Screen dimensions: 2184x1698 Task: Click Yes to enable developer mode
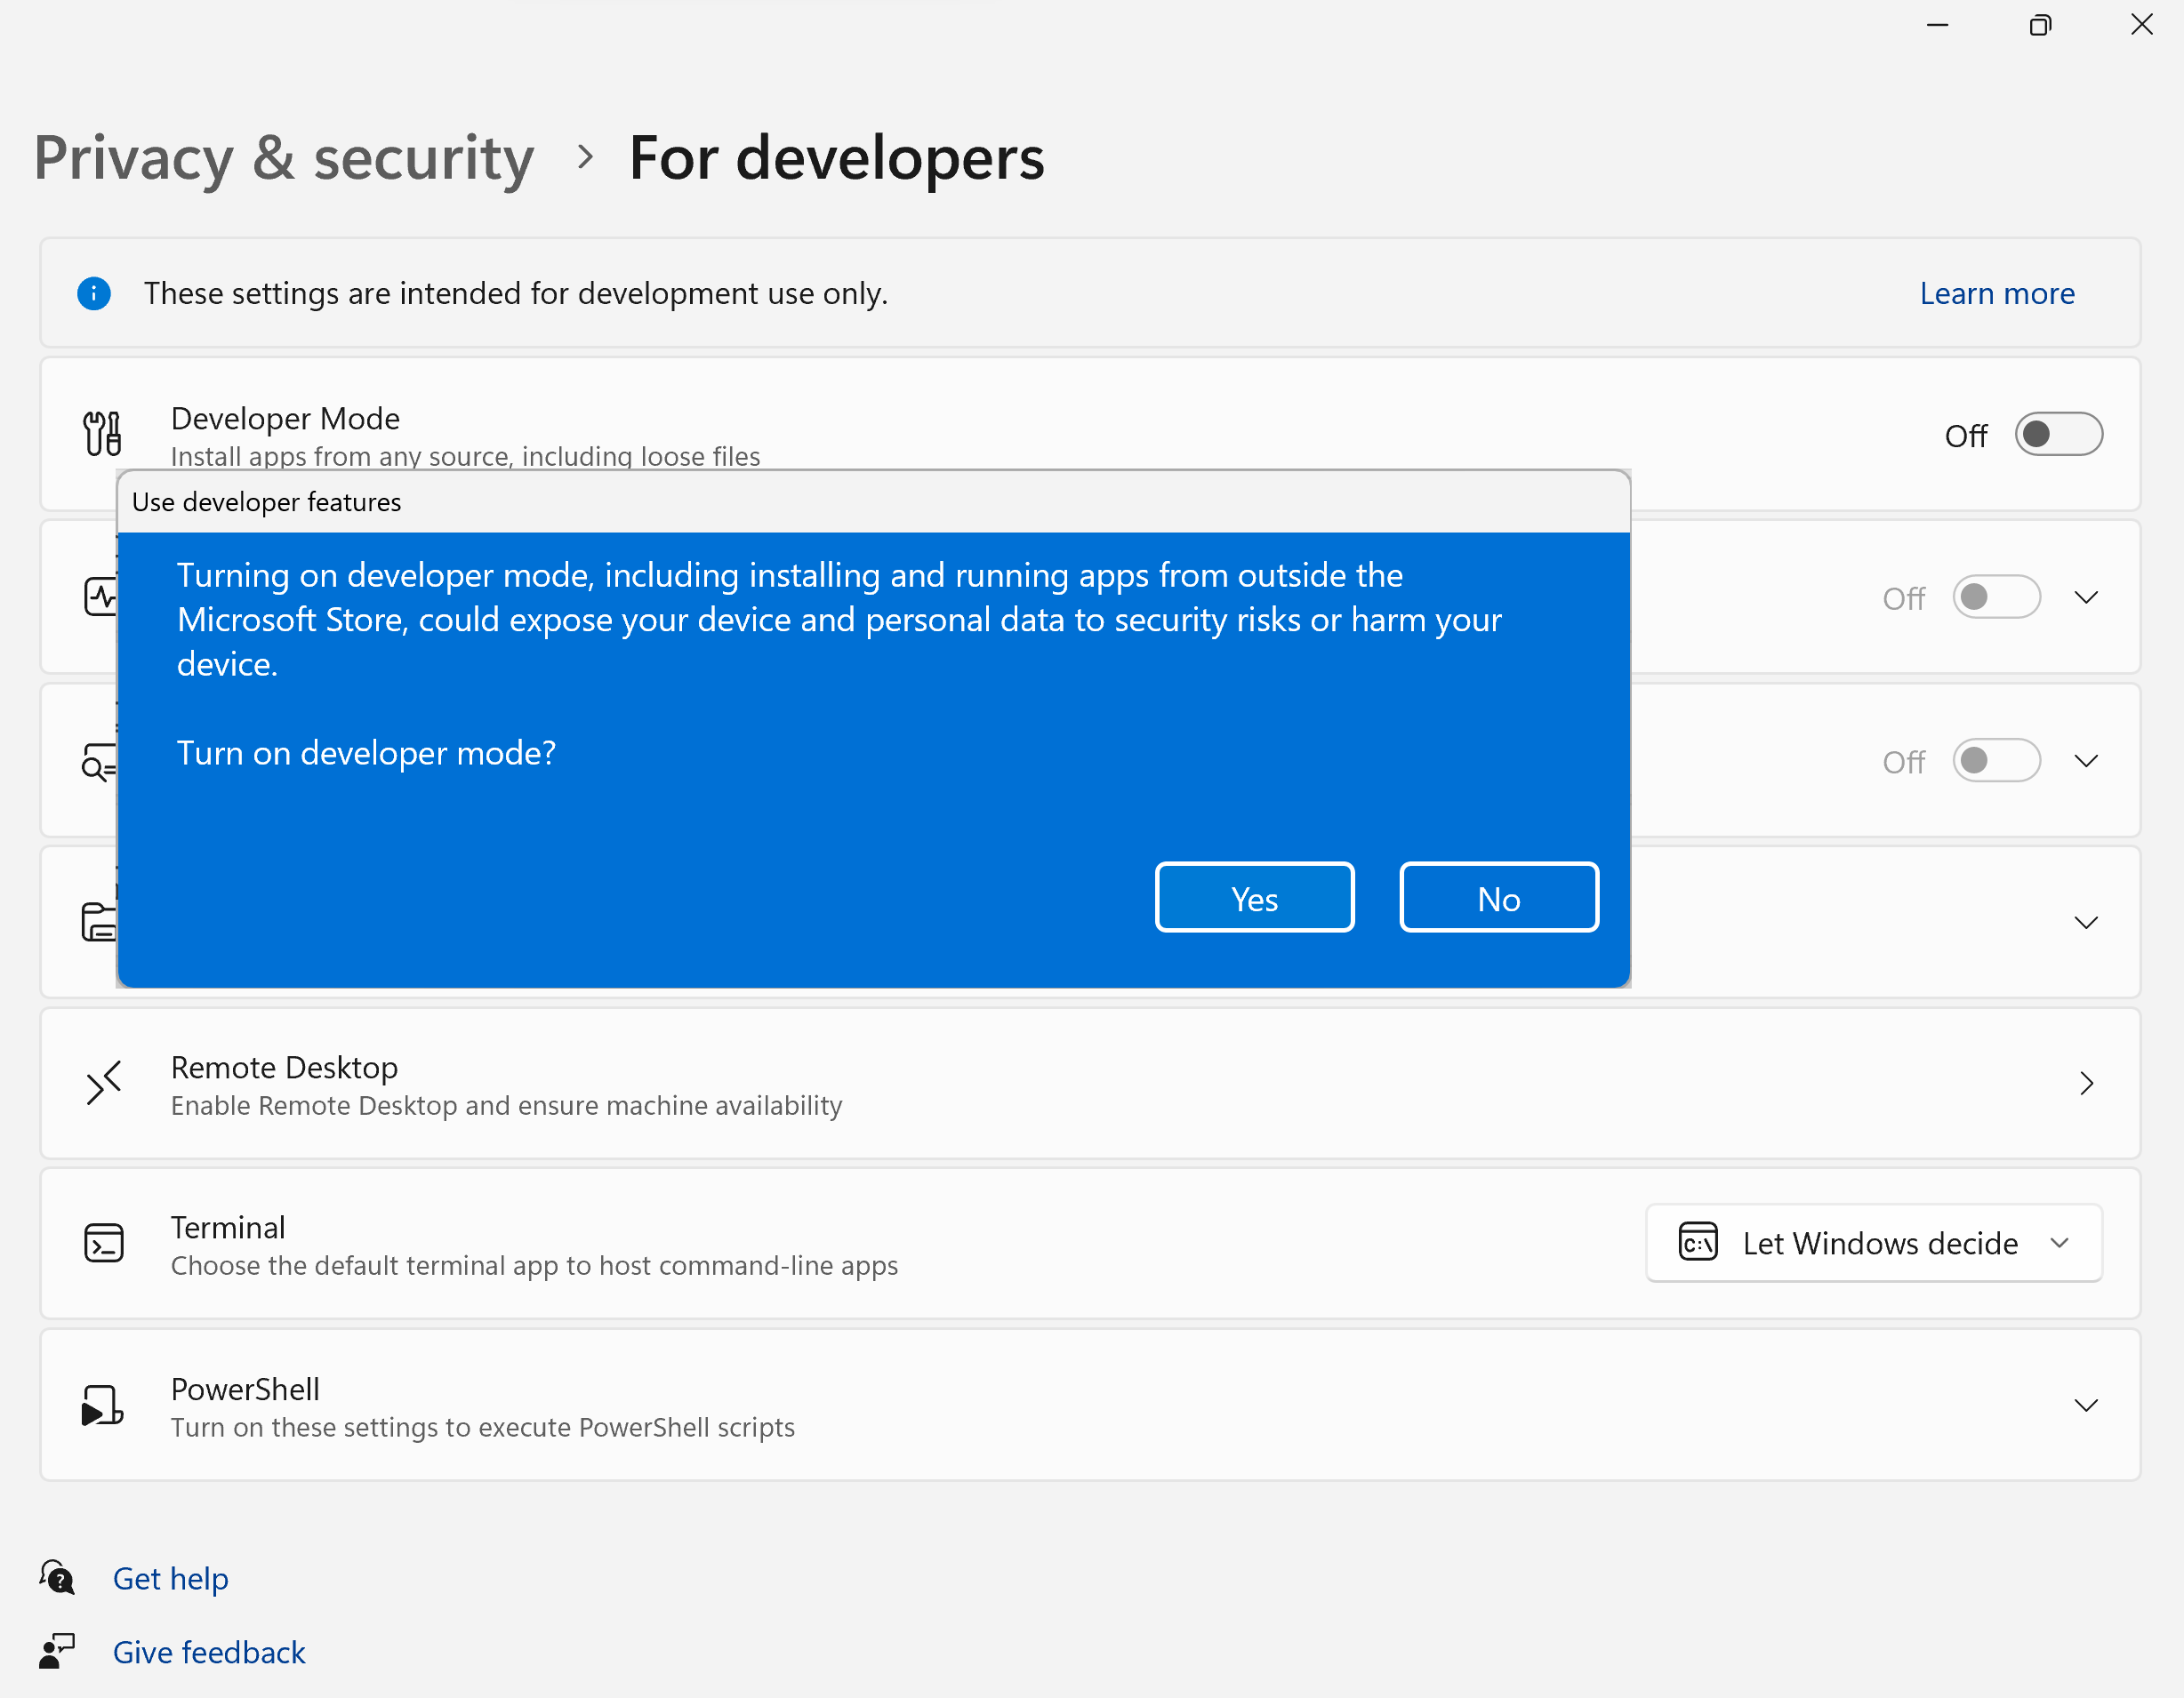(x=1253, y=895)
